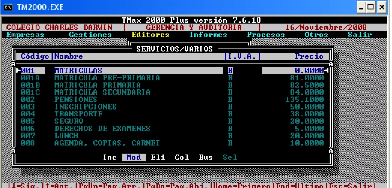Click IVA value B in MATRICULAS row
This screenshot has height=188, width=392.
point(230,71)
